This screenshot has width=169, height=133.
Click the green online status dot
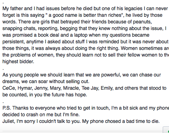[168, 132]
